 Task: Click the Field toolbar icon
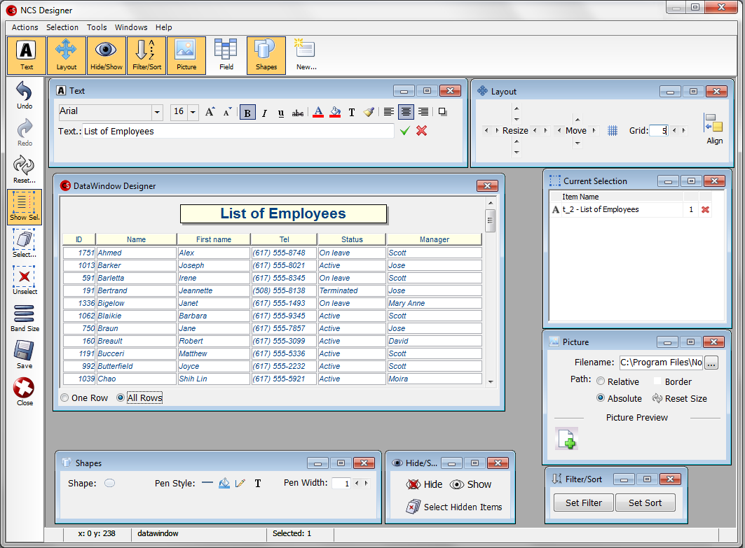point(226,55)
